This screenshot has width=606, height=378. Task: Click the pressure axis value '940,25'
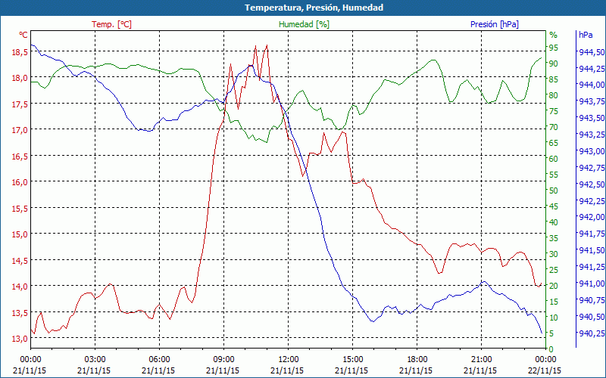592,333
